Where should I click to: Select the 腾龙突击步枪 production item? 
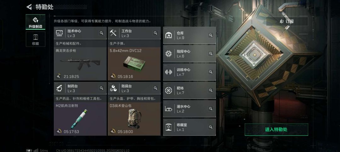pos(80,64)
